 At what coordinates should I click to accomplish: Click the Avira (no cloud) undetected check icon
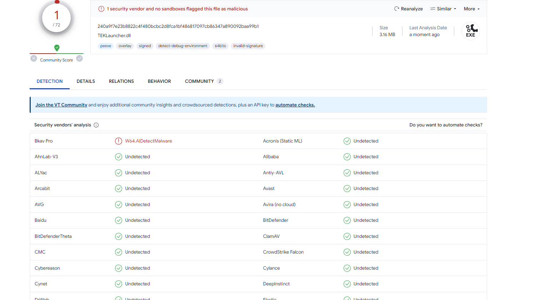pyautogui.click(x=347, y=205)
